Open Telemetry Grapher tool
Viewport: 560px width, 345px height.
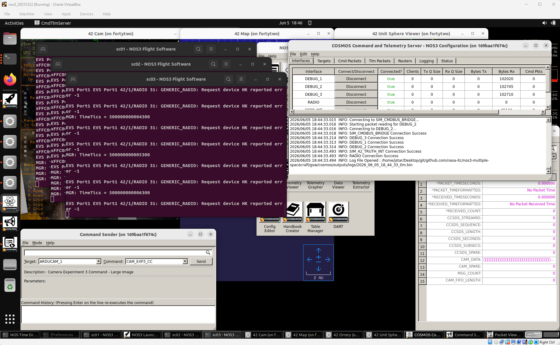point(316,185)
